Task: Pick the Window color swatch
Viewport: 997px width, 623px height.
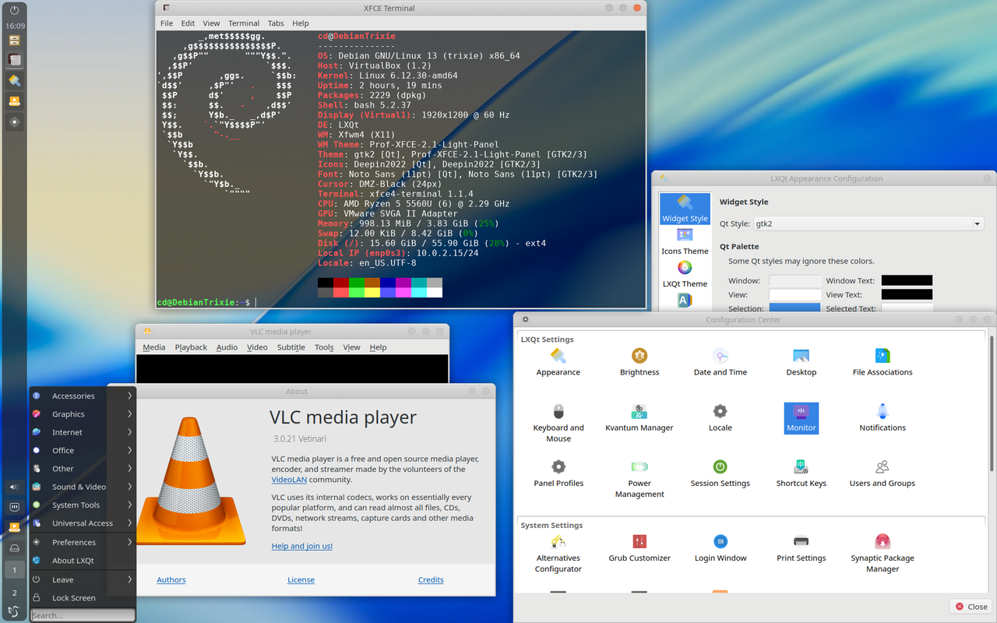Action: [x=794, y=280]
